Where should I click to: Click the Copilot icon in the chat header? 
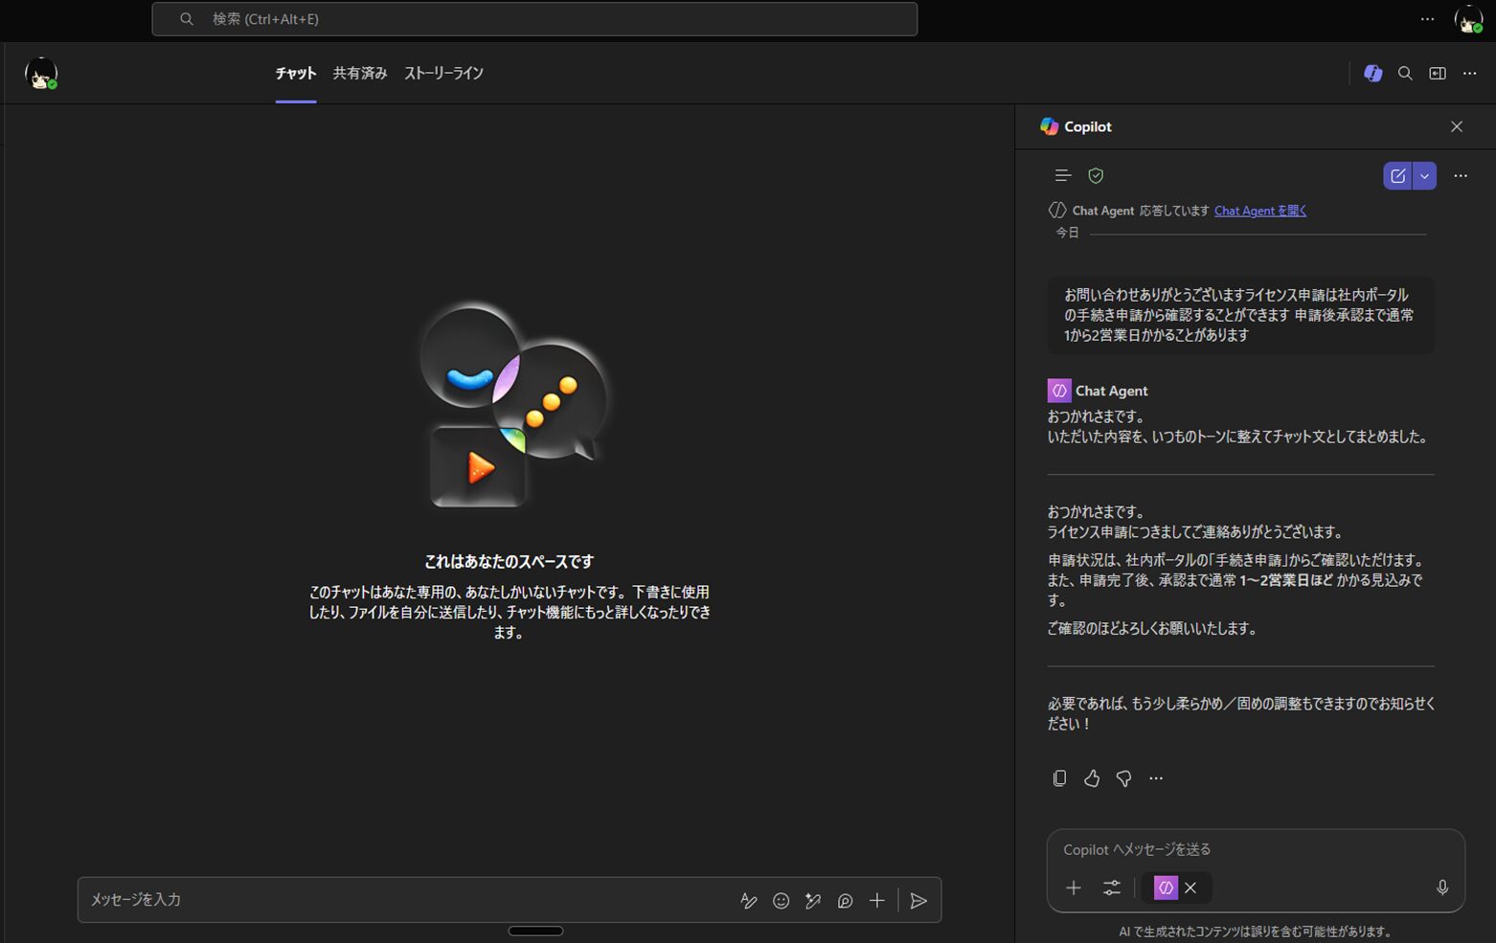pyautogui.click(x=1372, y=74)
